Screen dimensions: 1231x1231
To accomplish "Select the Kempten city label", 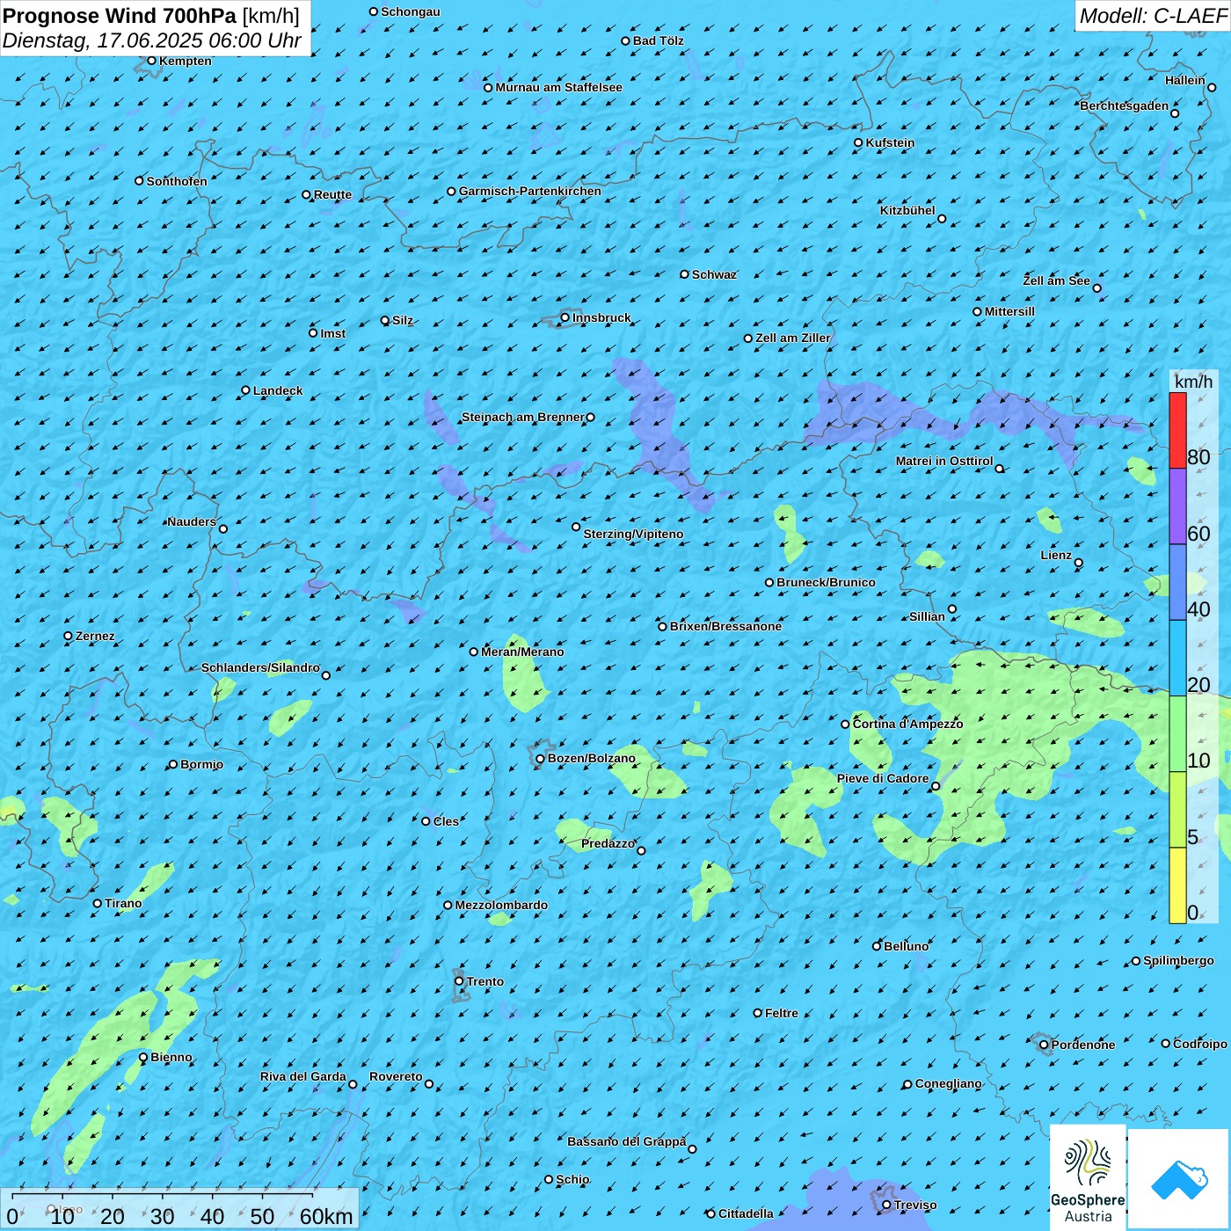I will tap(185, 61).
